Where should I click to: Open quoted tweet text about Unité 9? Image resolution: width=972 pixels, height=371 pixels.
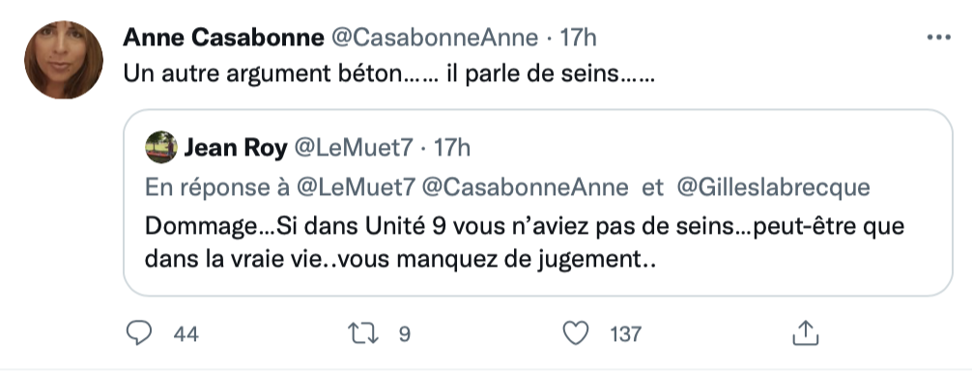(x=525, y=243)
